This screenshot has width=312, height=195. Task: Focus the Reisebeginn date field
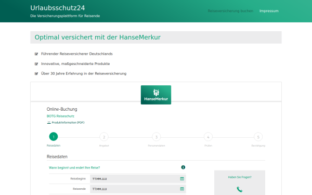pos(138,179)
